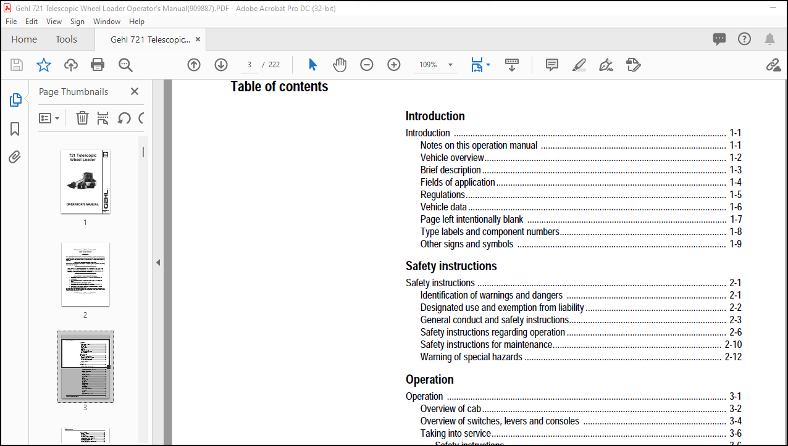The image size is (788, 446).
Task: Share a link to this file
Action: tap(773, 65)
